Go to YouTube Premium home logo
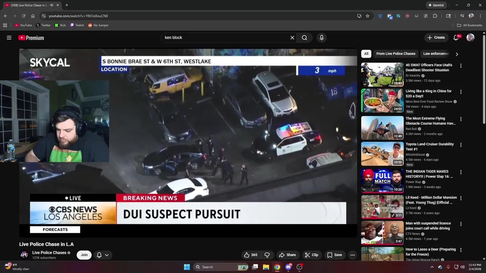The image size is (486, 273). coord(31,38)
